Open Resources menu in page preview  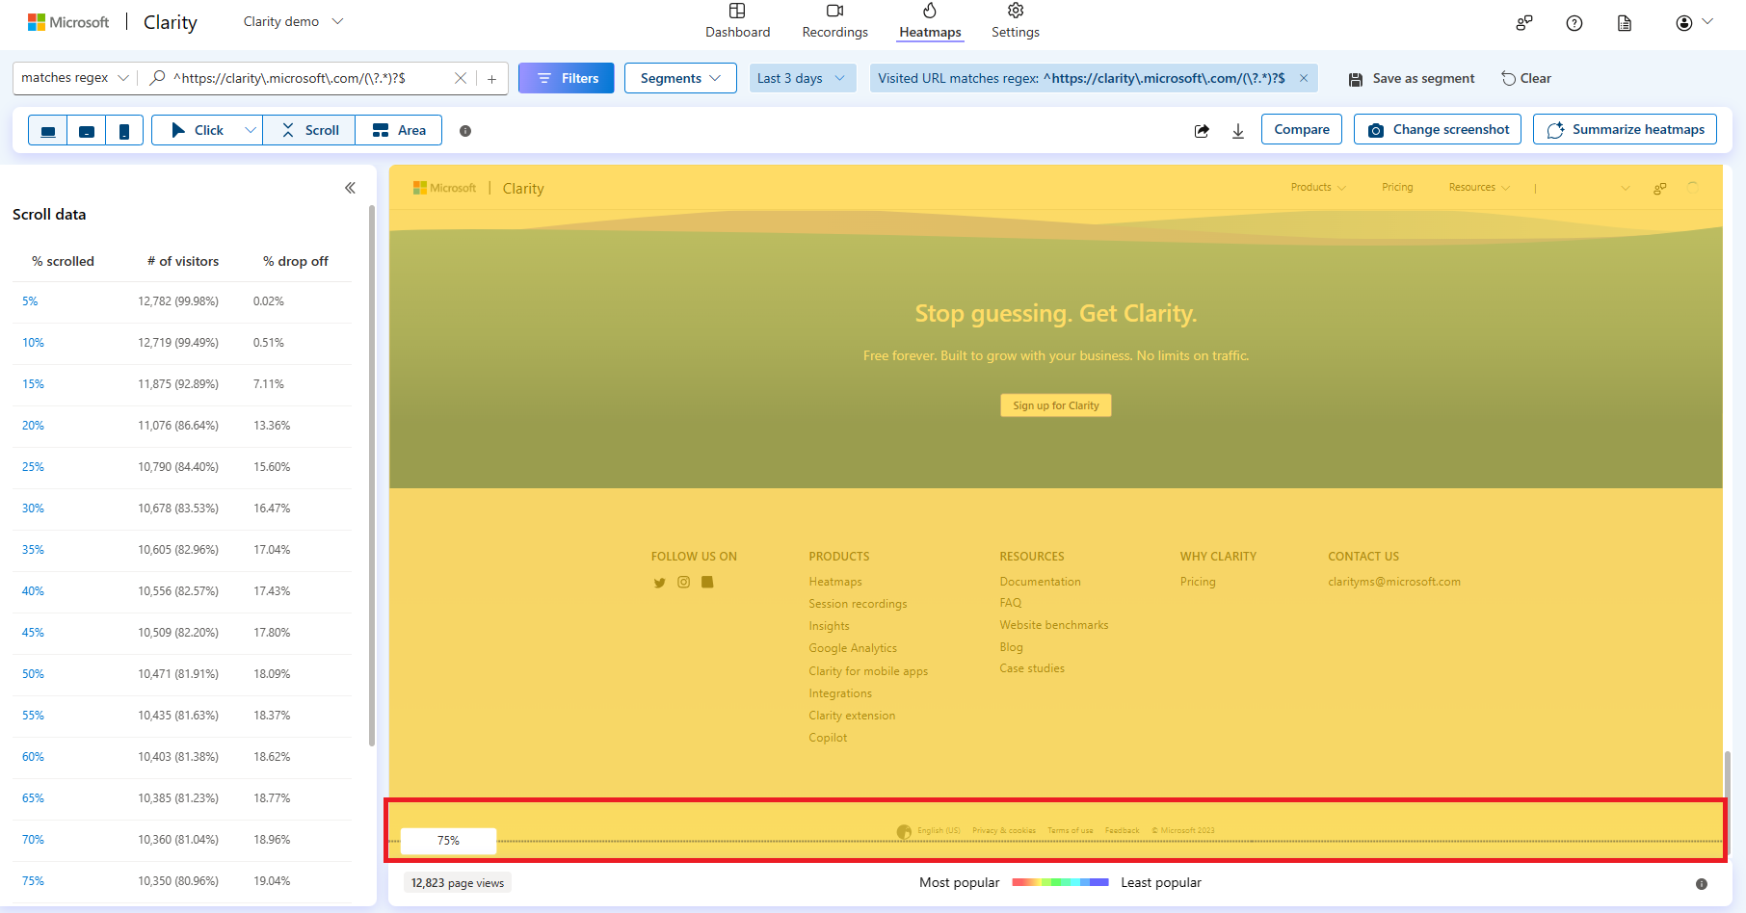point(1479,188)
